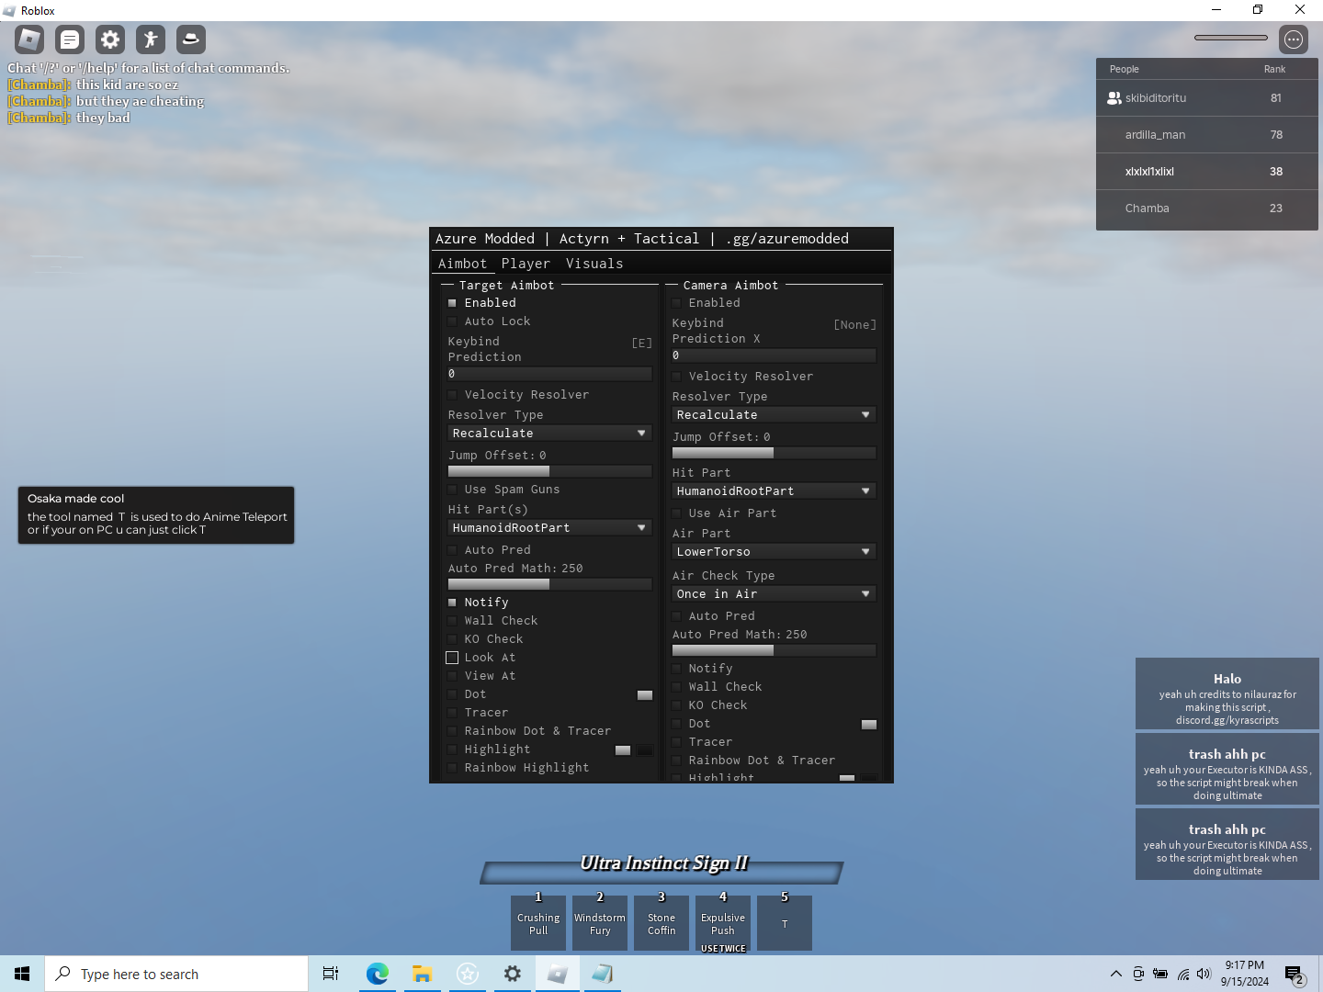Open the star circle app on taskbar

click(467, 974)
